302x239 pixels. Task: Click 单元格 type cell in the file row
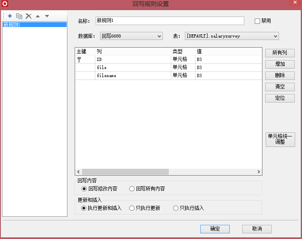pyautogui.click(x=183, y=67)
